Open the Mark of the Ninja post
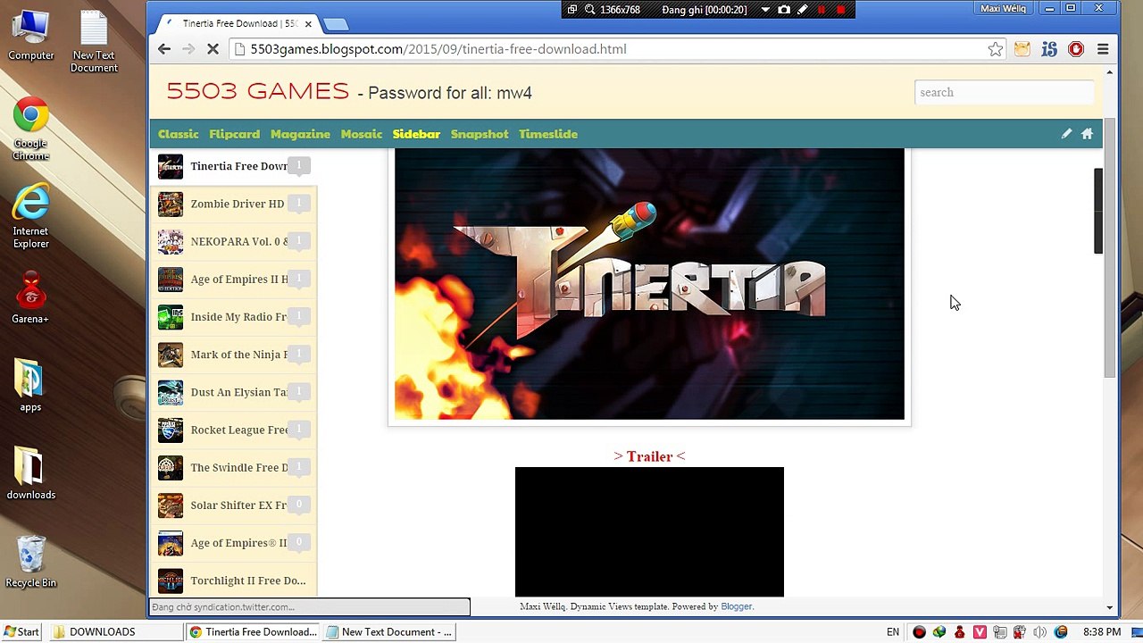The image size is (1143, 643). 234,355
